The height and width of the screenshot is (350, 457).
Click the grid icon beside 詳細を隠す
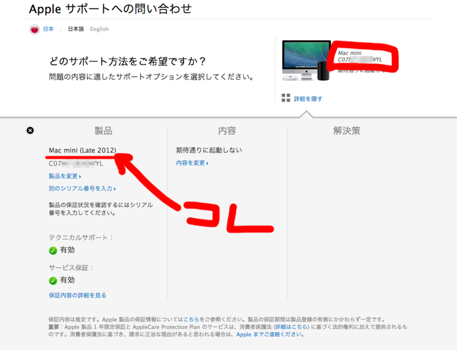coord(286,98)
